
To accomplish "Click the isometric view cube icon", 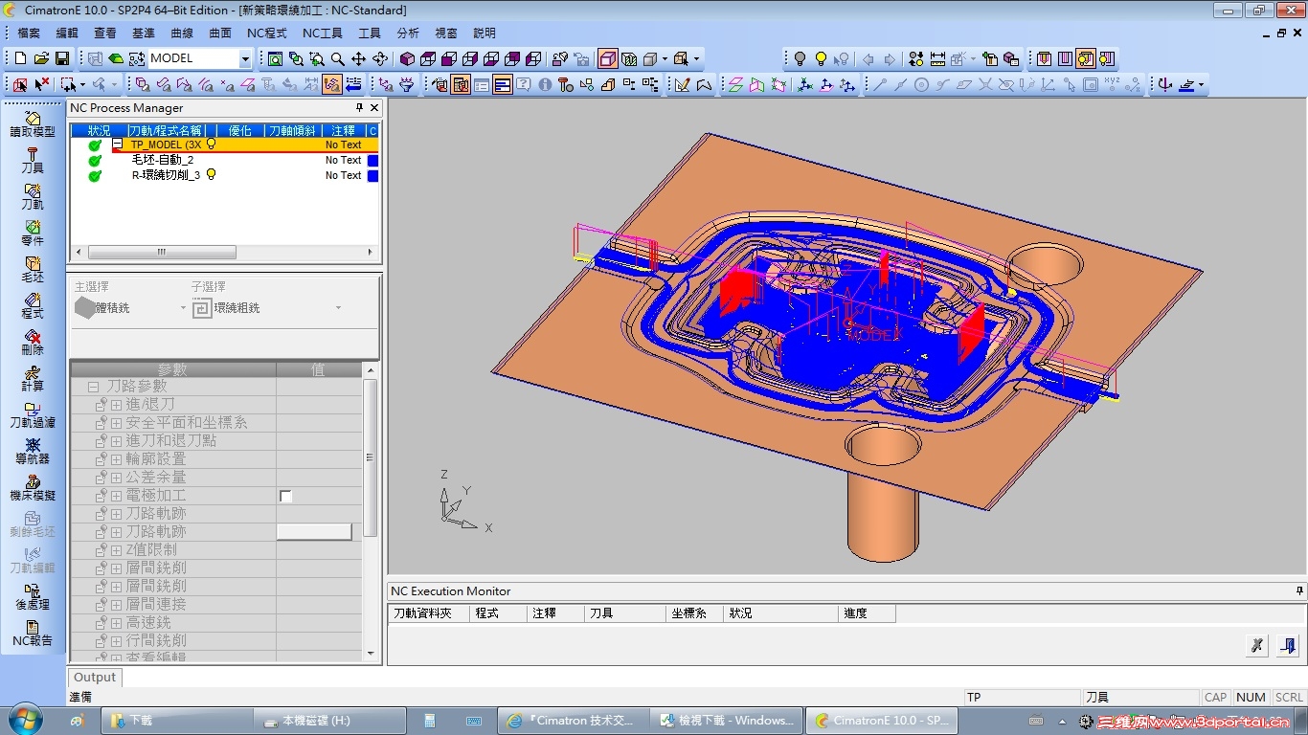I will point(407,58).
